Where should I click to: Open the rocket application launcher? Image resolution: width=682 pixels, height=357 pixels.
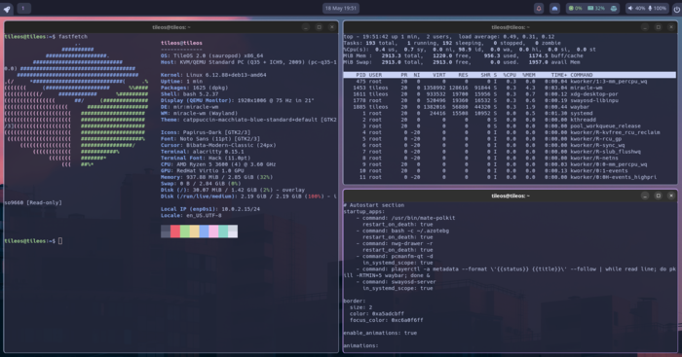tap(8, 9)
